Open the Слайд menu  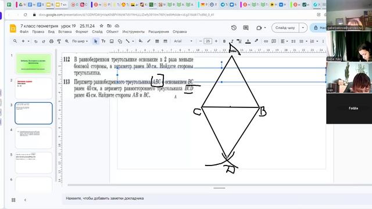coord(97,31)
